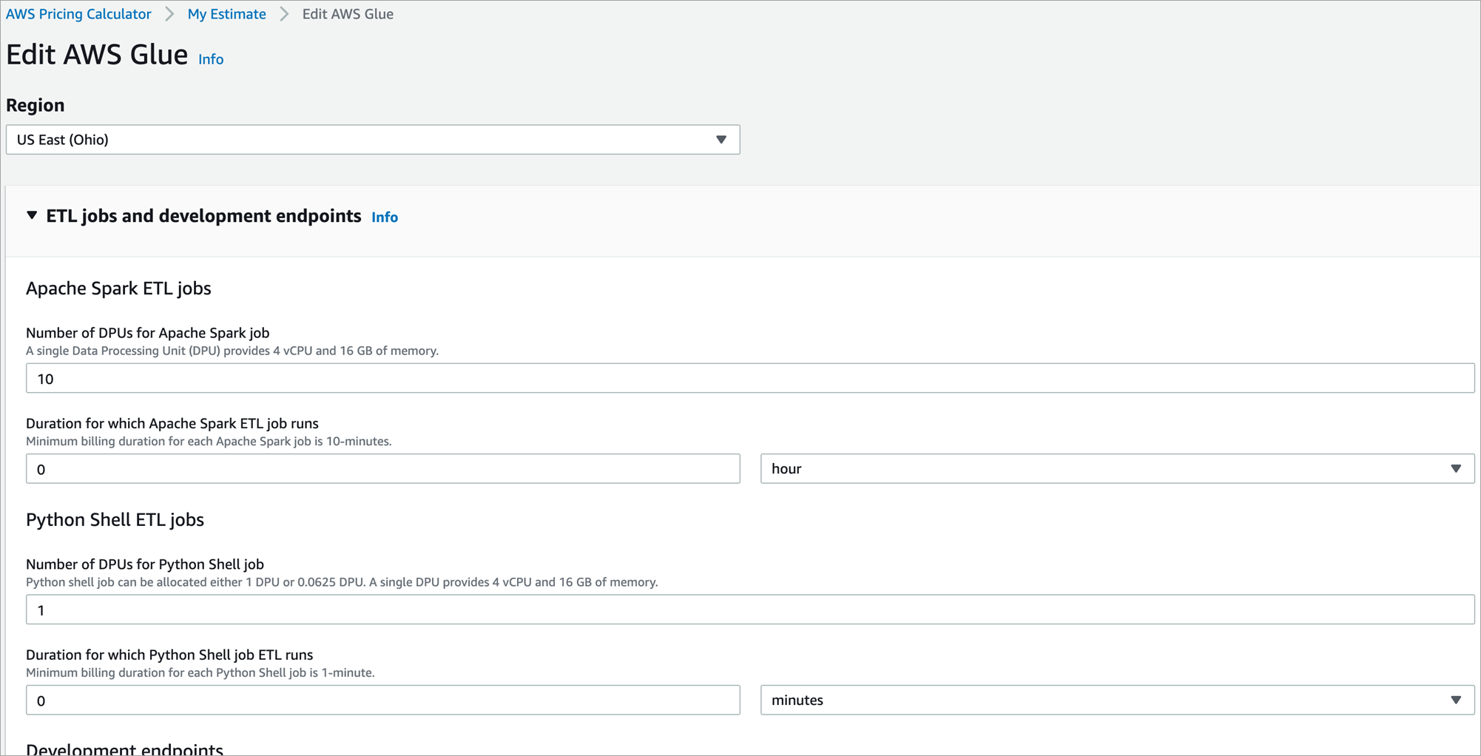Focus the Apache Spark job duration field
This screenshot has width=1481, height=756.
(x=383, y=469)
